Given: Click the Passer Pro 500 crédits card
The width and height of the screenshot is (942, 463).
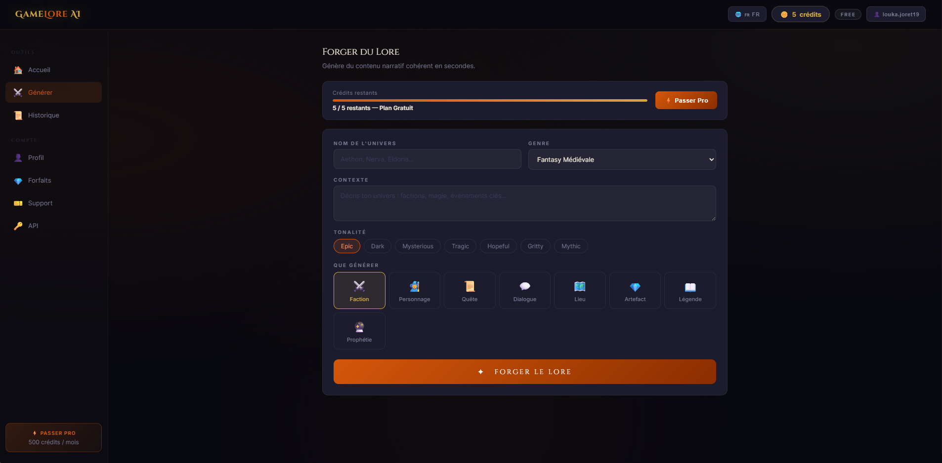Looking at the screenshot, I should pos(53,437).
